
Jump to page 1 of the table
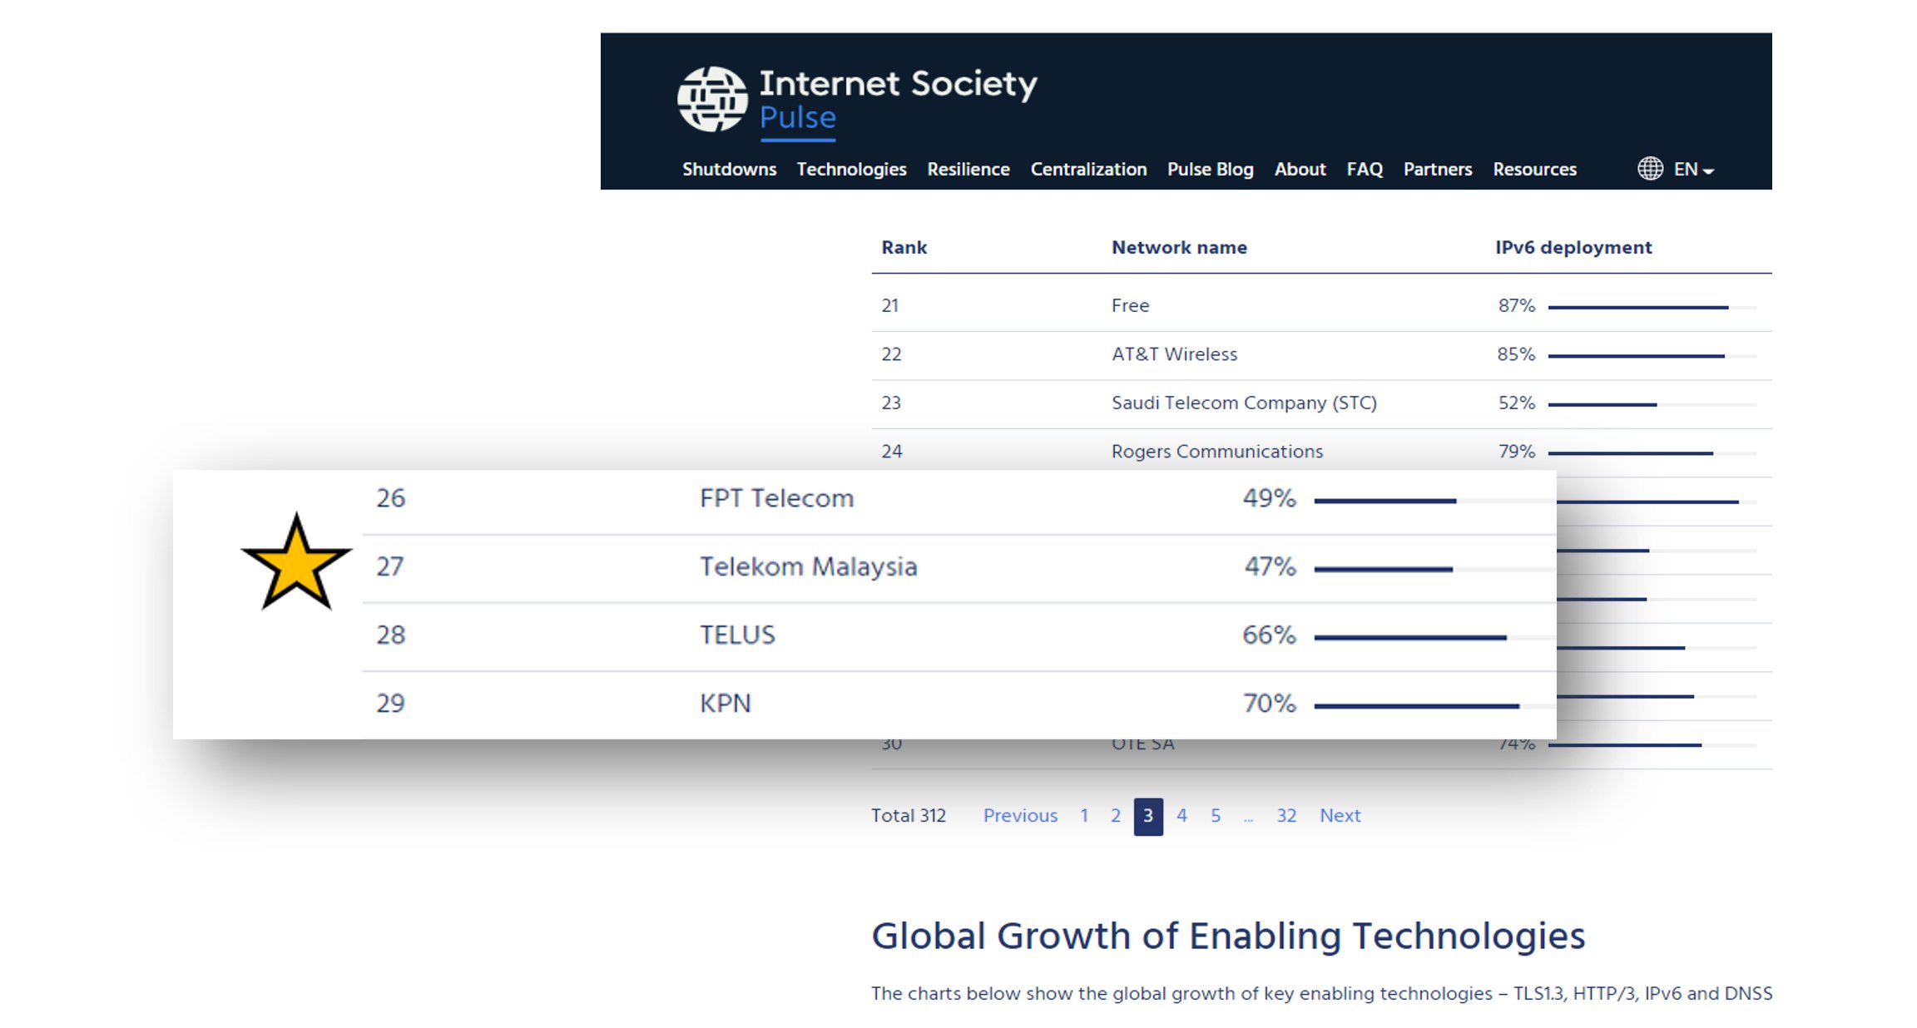coord(1083,816)
